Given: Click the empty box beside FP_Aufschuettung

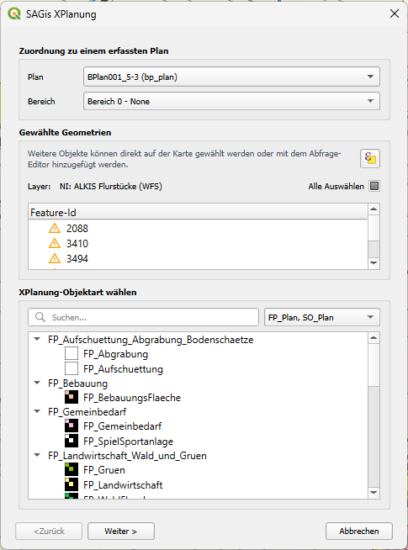Looking at the screenshot, I should pos(72,368).
